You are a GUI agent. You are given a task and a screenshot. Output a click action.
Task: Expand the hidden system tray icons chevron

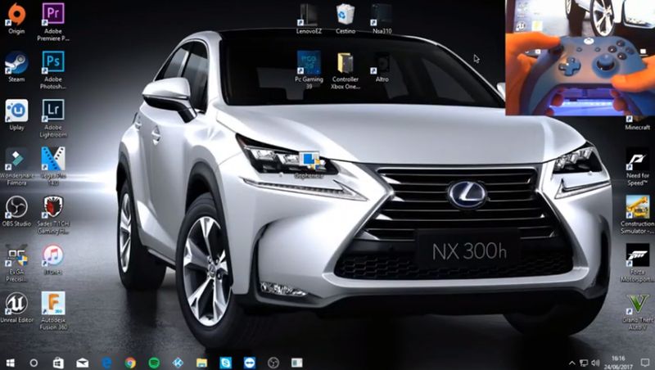coord(571,363)
